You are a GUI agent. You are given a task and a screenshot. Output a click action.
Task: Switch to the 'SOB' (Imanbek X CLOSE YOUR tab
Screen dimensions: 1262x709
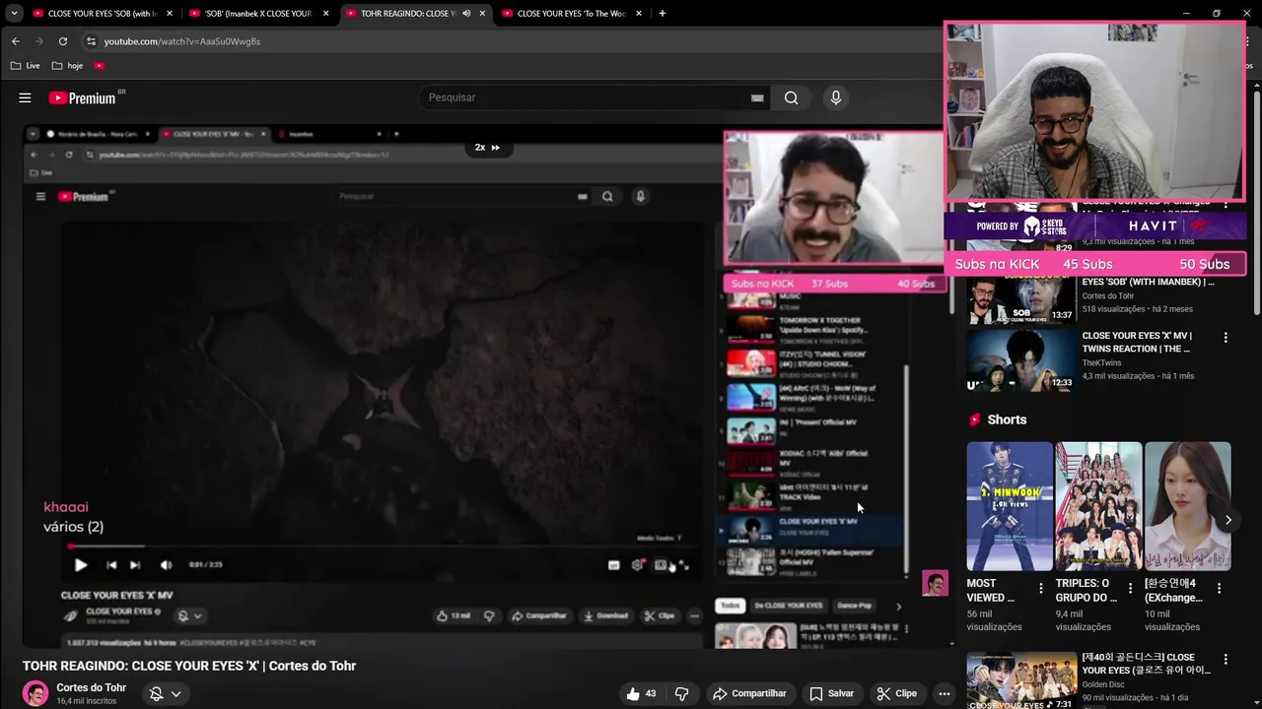point(258,14)
